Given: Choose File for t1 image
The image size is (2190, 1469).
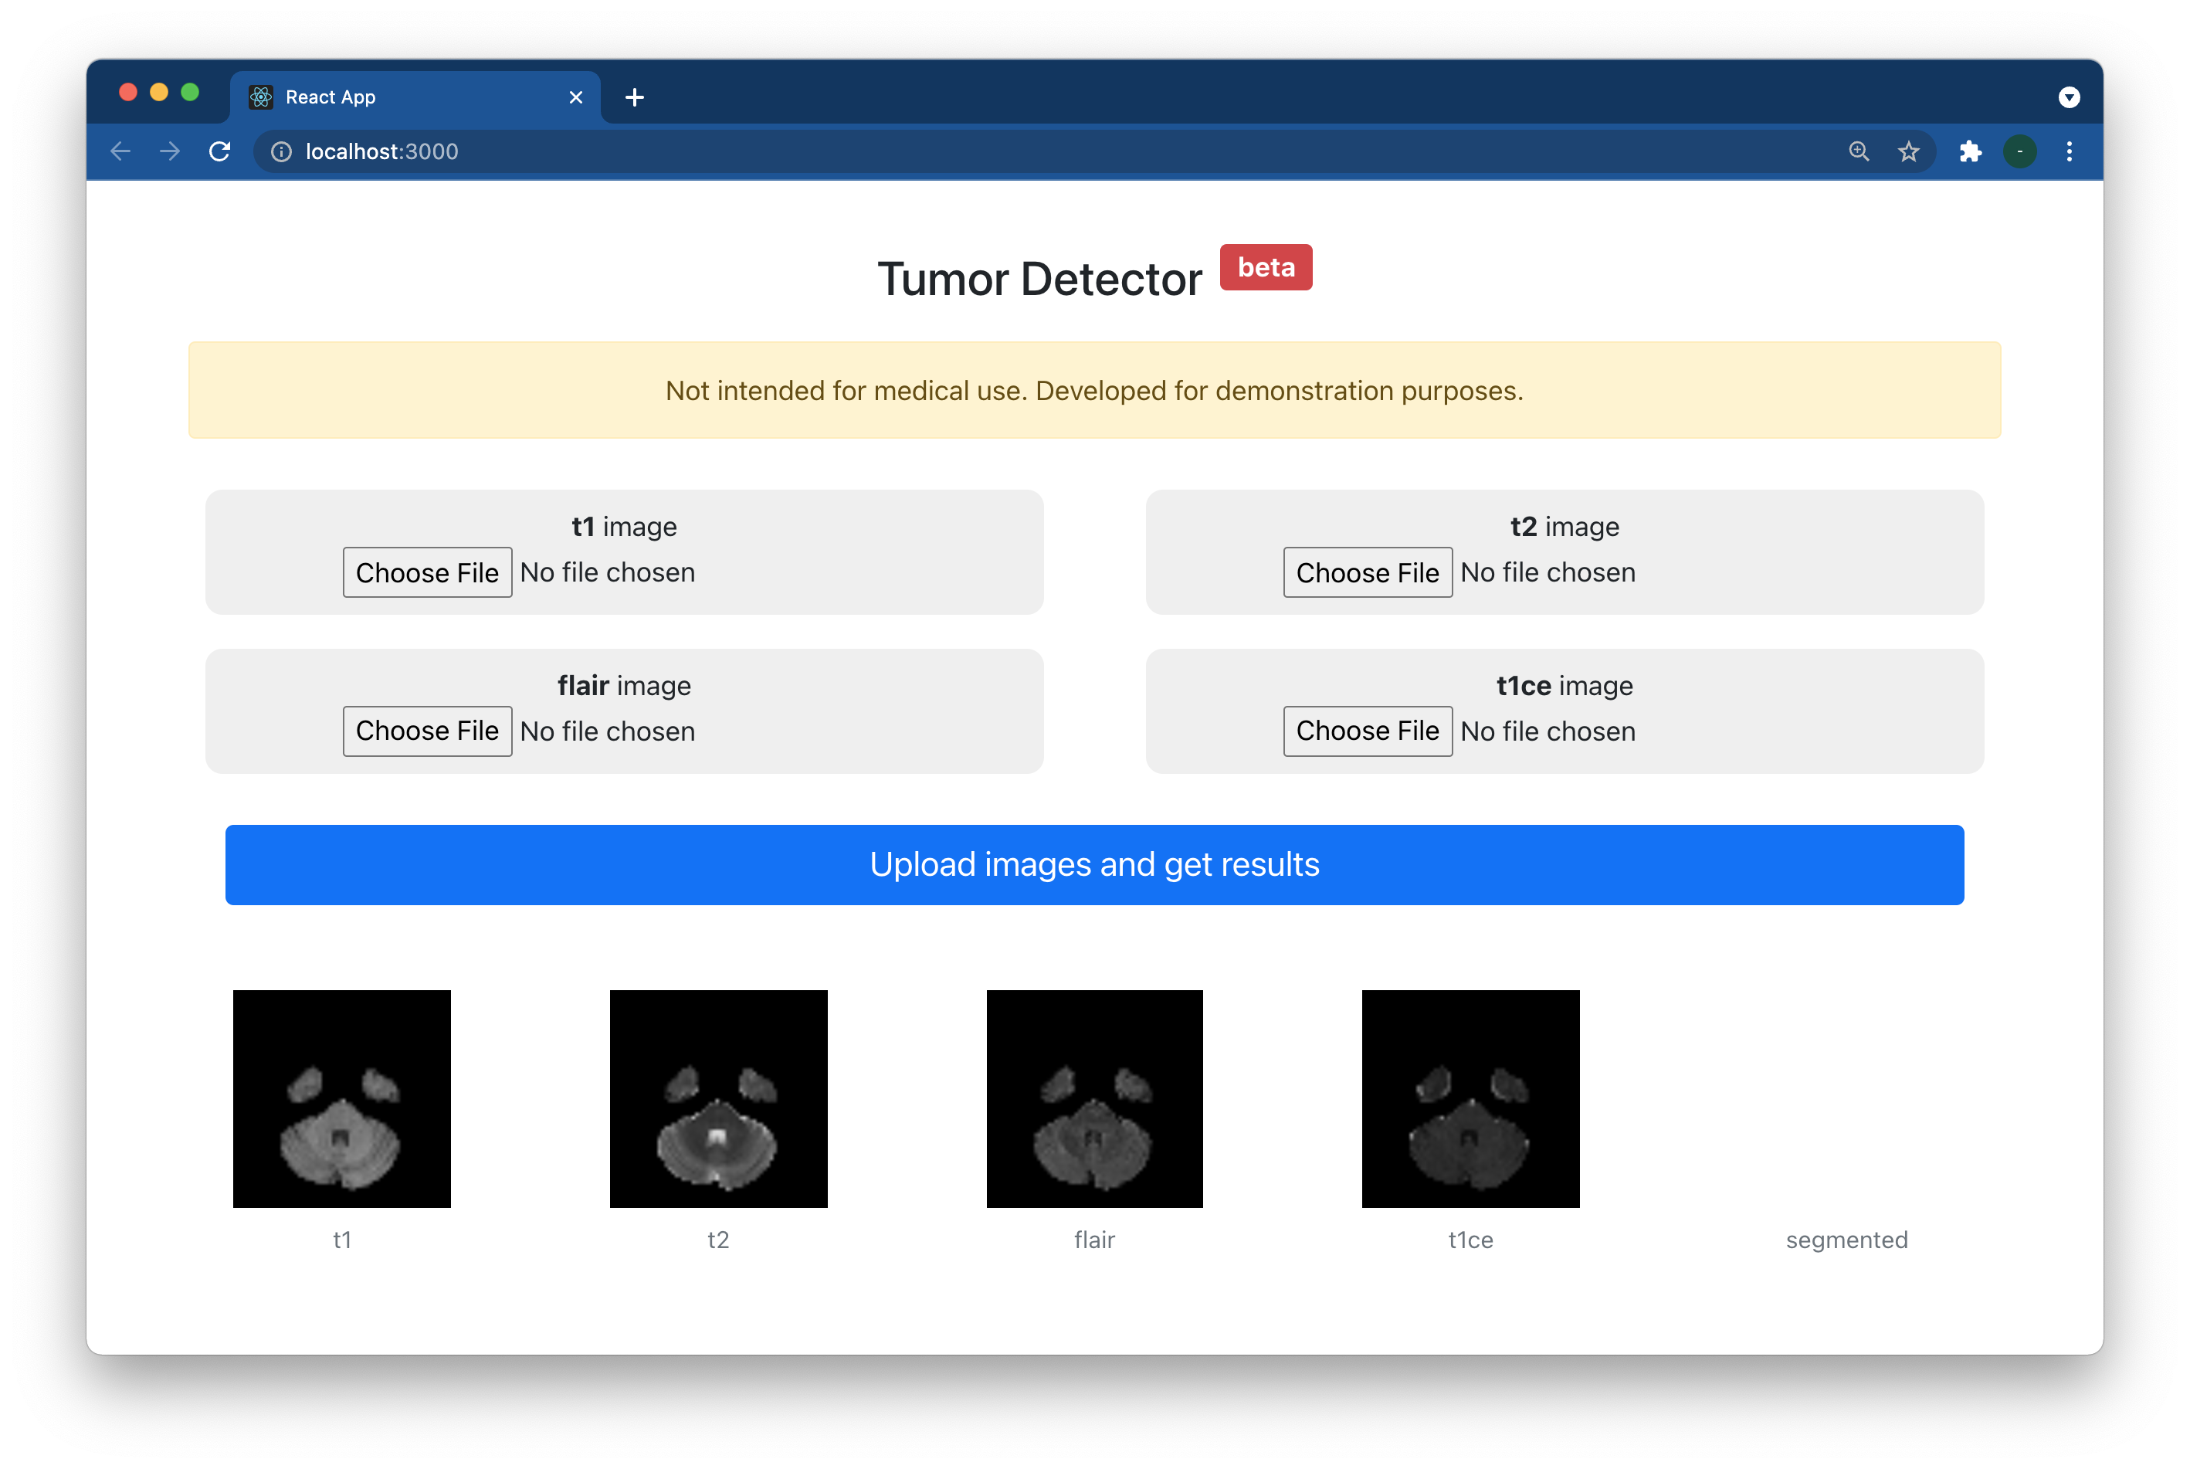Looking at the screenshot, I should [427, 572].
